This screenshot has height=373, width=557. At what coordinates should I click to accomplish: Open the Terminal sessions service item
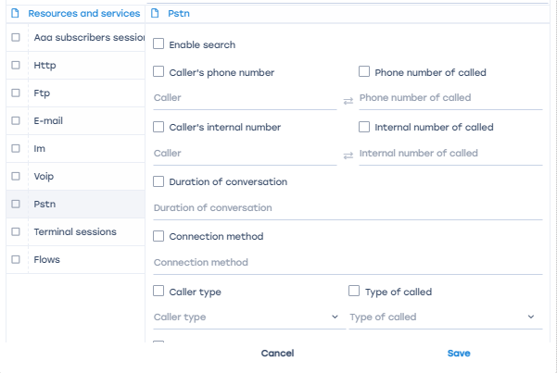(74, 231)
